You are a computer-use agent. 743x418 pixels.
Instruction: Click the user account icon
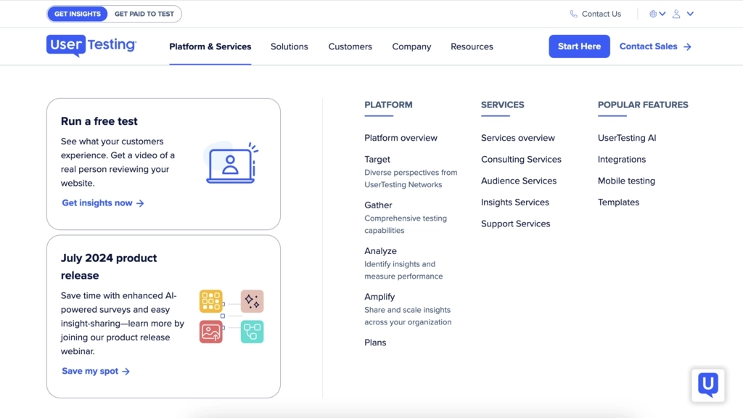pyautogui.click(x=676, y=14)
